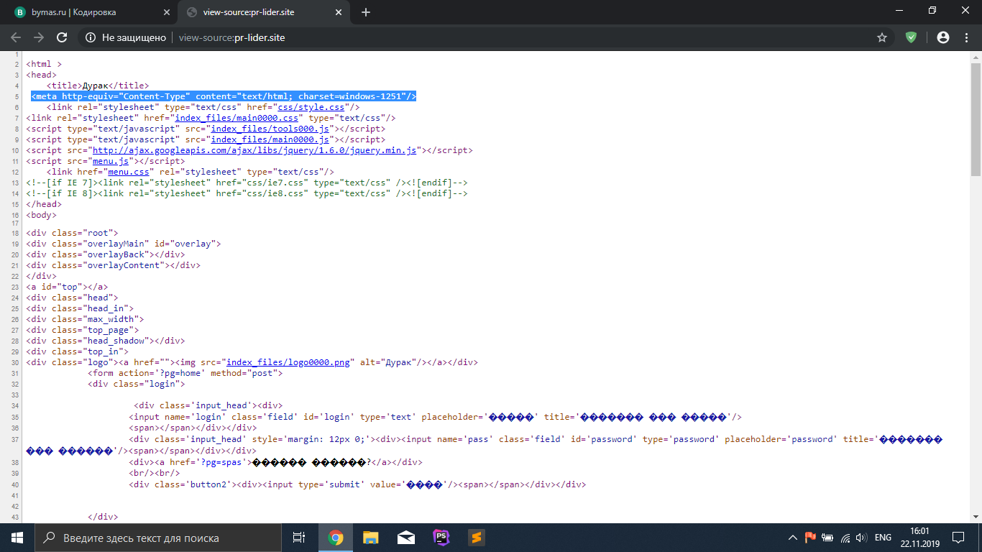Open the Mail app in the taskbar
Image resolution: width=982 pixels, height=552 pixels.
405,538
